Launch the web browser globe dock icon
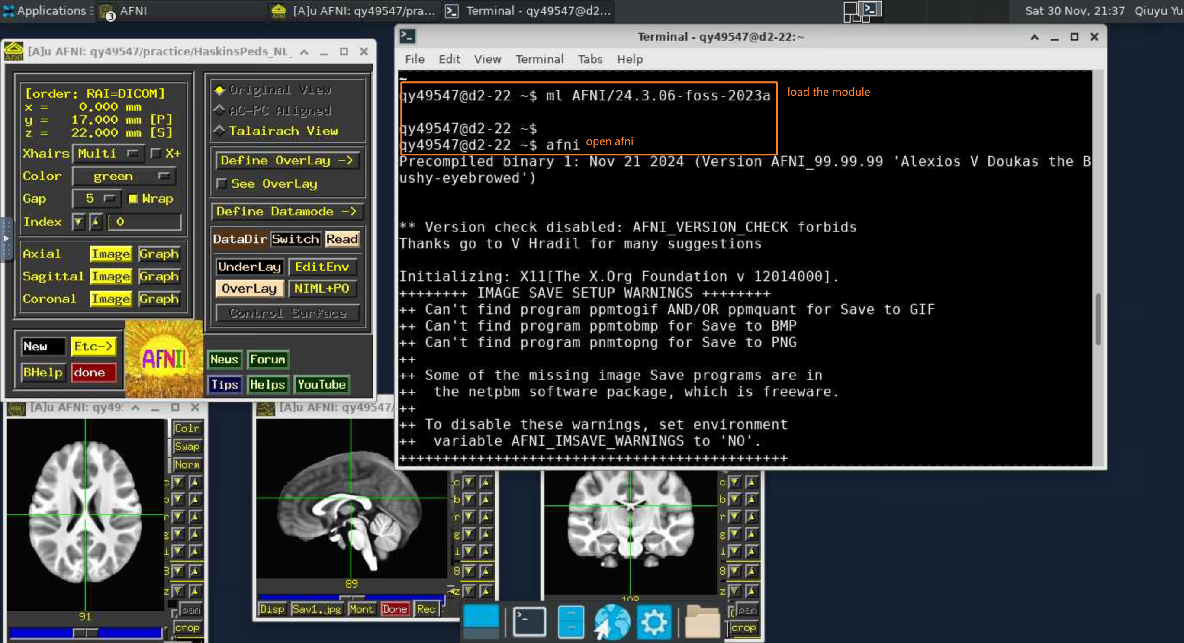 [612, 622]
